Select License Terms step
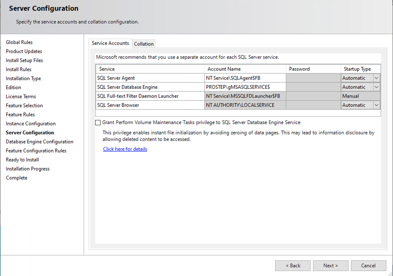The height and width of the screenshot is (276, 393). point(21,97)
